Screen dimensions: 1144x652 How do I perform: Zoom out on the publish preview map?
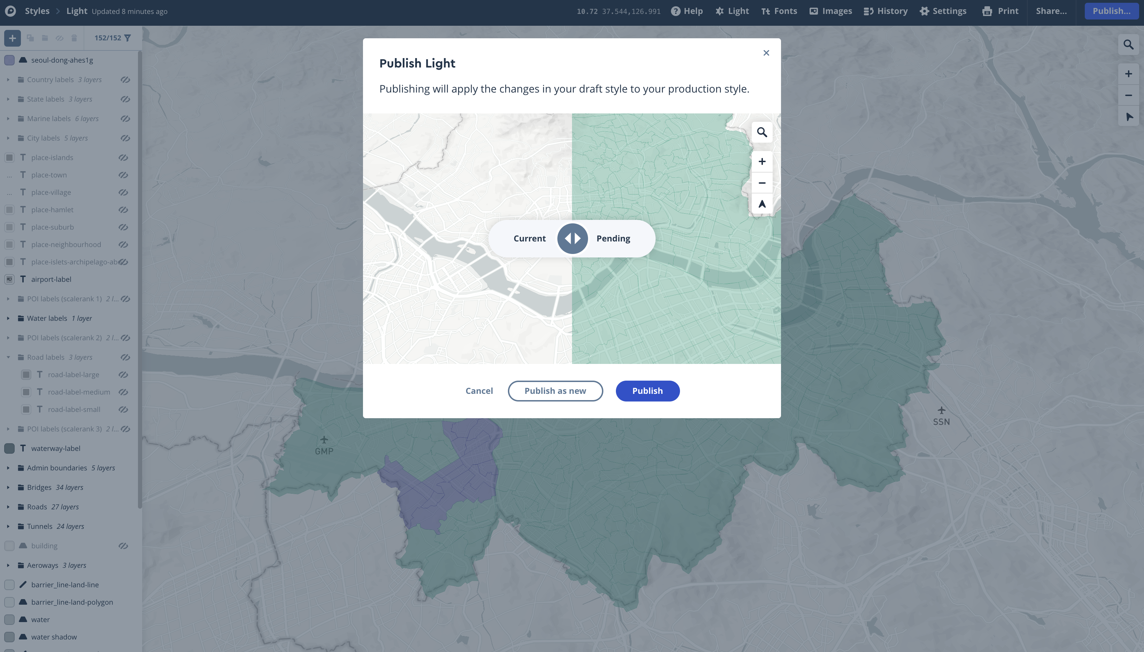point(762,183)
